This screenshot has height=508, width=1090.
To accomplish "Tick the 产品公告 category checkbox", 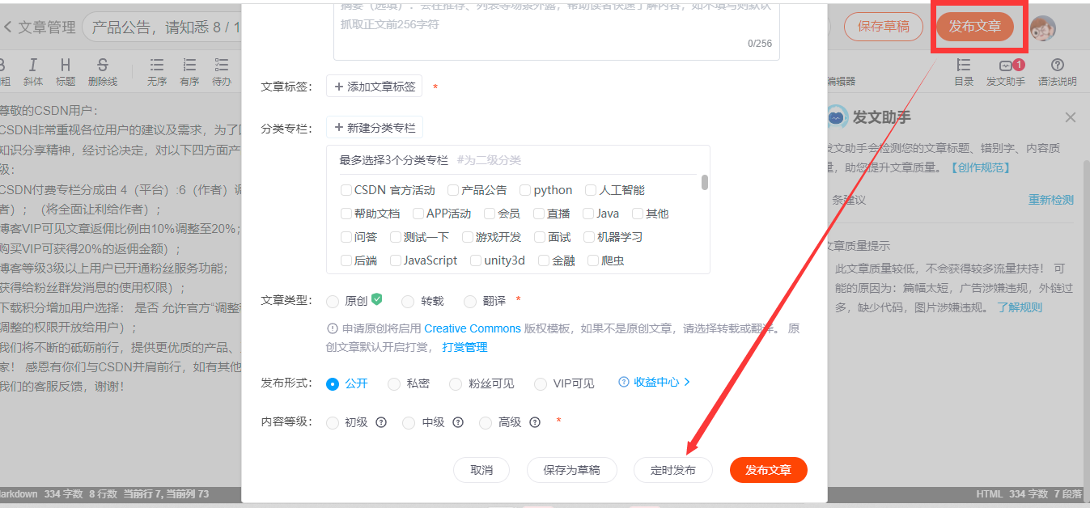I will (x=453, y=190).
